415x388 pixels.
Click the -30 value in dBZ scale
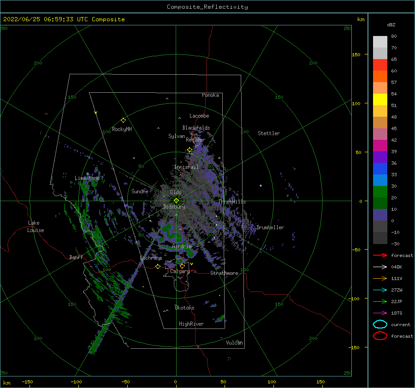pyautogui.click(x=395, y=244)
